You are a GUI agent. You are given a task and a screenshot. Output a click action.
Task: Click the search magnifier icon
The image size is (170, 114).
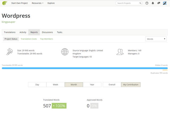click(140, 3)
